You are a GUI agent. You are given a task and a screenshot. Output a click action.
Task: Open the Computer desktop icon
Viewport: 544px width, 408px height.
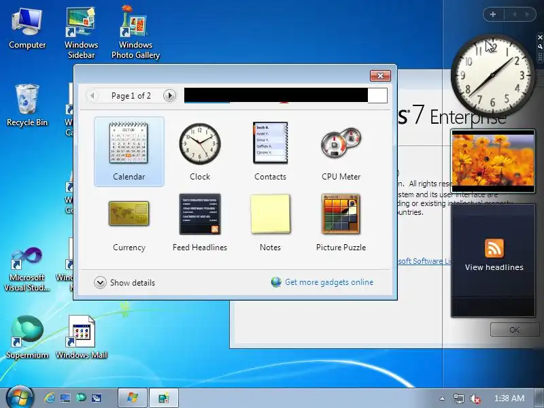[x=27, y=29]
